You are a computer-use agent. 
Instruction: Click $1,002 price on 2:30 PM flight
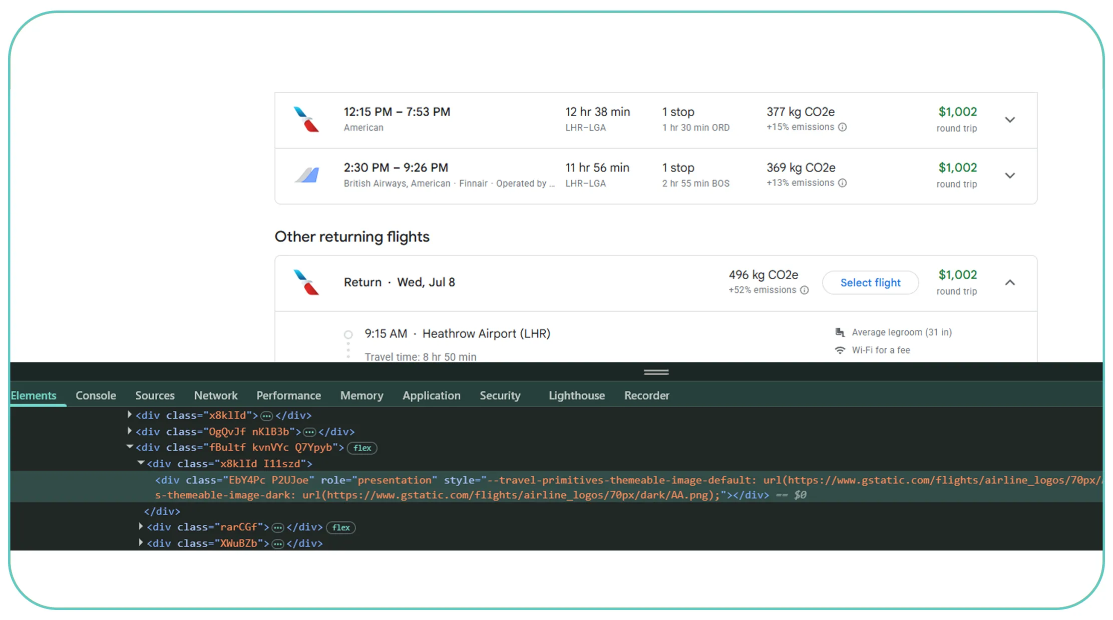pyautogui.click(x=957, y=167)
